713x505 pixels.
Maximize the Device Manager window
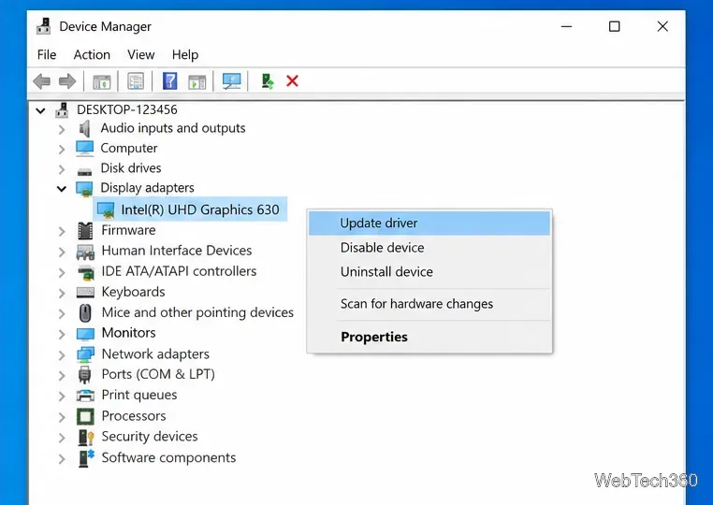click(615, 26)
